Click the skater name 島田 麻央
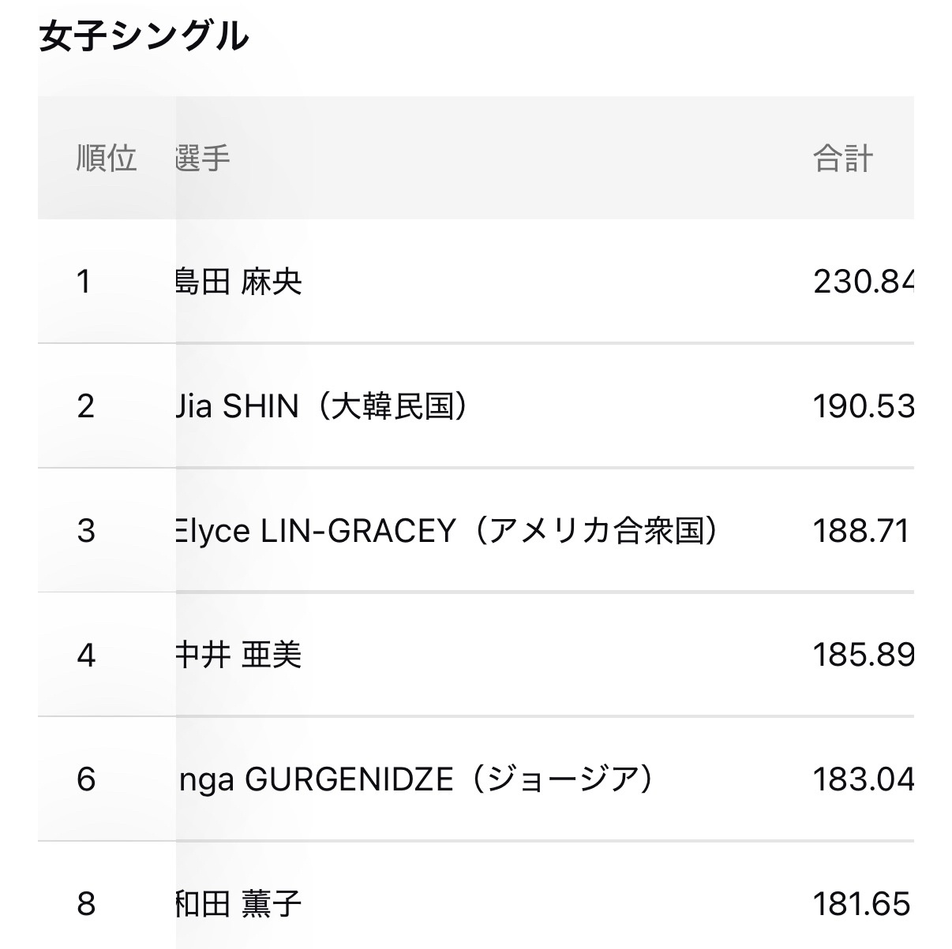 coord(238,282)
